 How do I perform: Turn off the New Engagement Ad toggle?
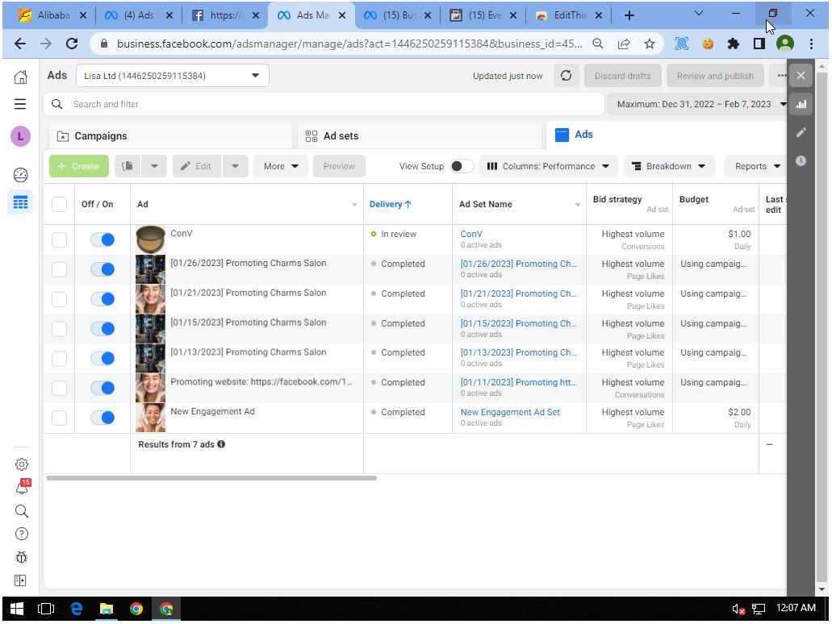[x=102, y=418]
